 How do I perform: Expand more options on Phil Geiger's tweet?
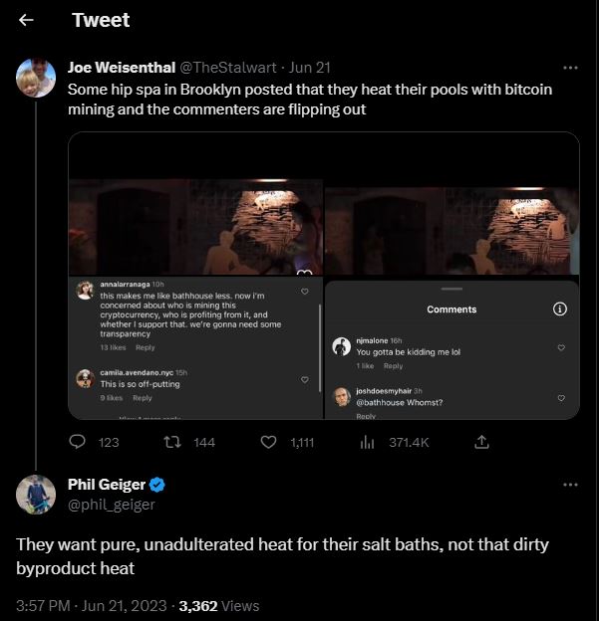(x=570, y=485)
